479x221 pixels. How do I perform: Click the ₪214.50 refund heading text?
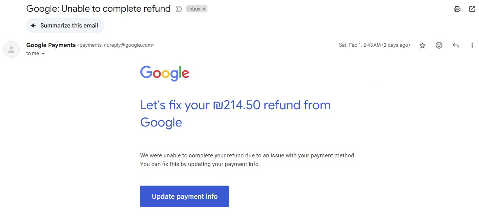[235, 105]
